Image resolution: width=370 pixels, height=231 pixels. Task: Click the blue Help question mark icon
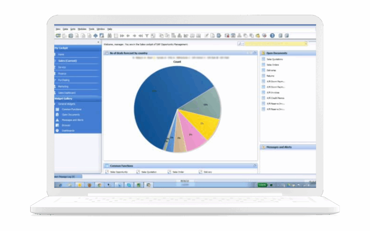pyautogui.click(x=272, y=35)
